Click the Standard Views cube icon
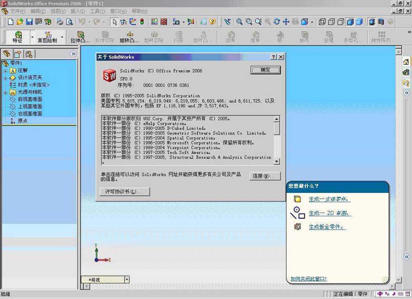This screenshot has height=299, width=412. pyautogui.click(x=304, y=22)
